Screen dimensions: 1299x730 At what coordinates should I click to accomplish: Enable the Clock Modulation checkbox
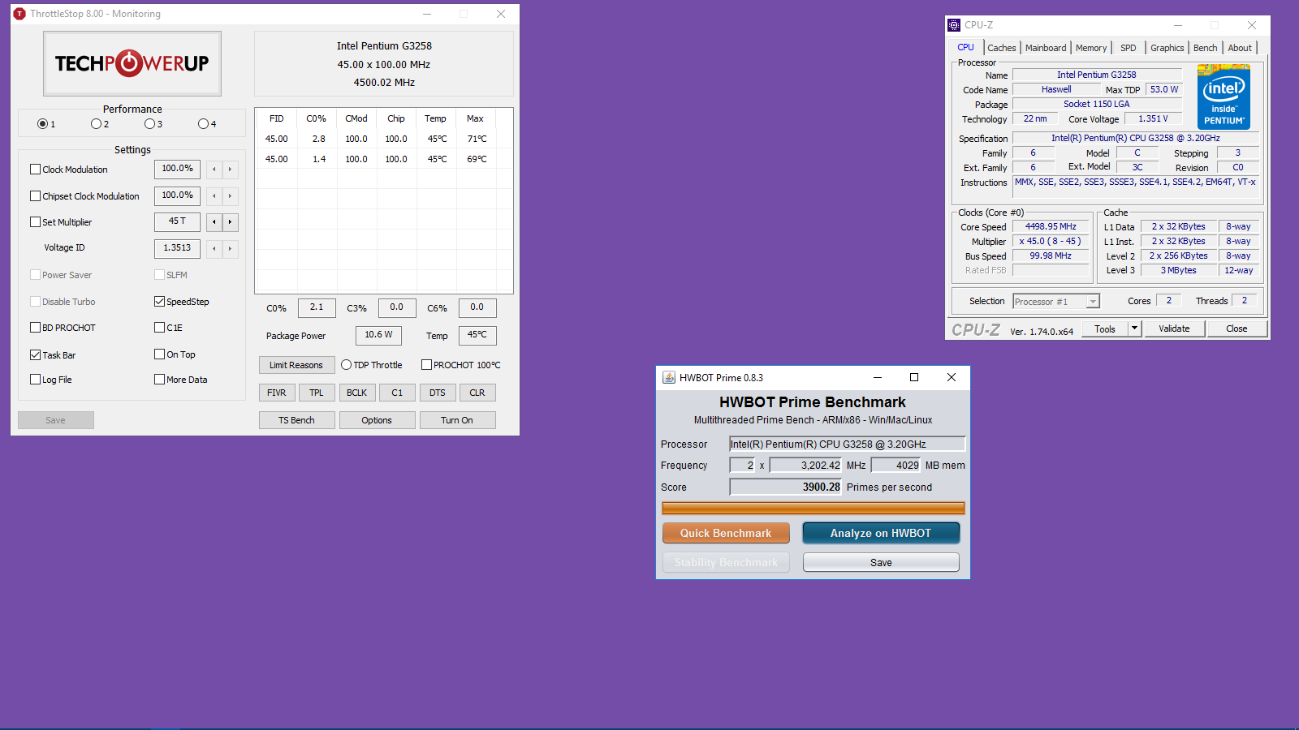pos(35,170)
